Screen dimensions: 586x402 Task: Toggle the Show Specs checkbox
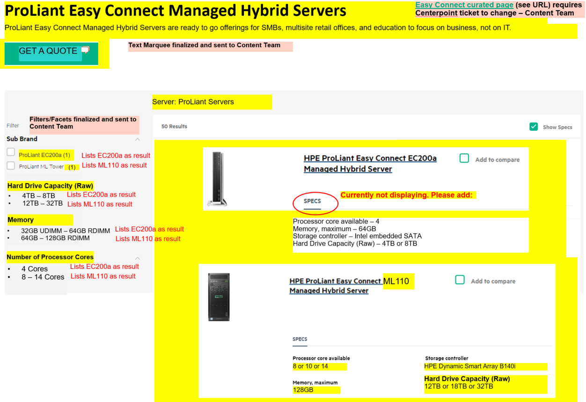point(534,127)
